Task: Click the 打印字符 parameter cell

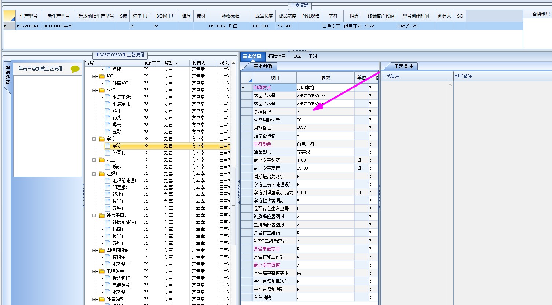Action: pos(325,88)
